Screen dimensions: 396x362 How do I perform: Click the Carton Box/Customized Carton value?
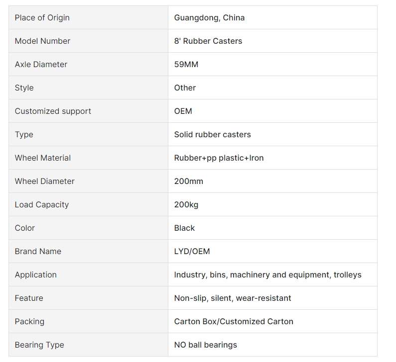234,321
